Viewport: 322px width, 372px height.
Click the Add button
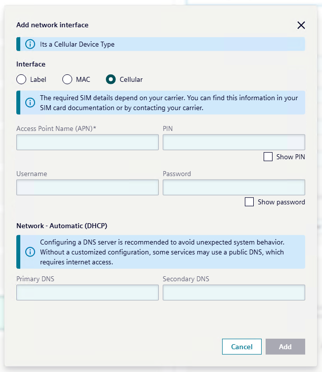tap(285, 347)
